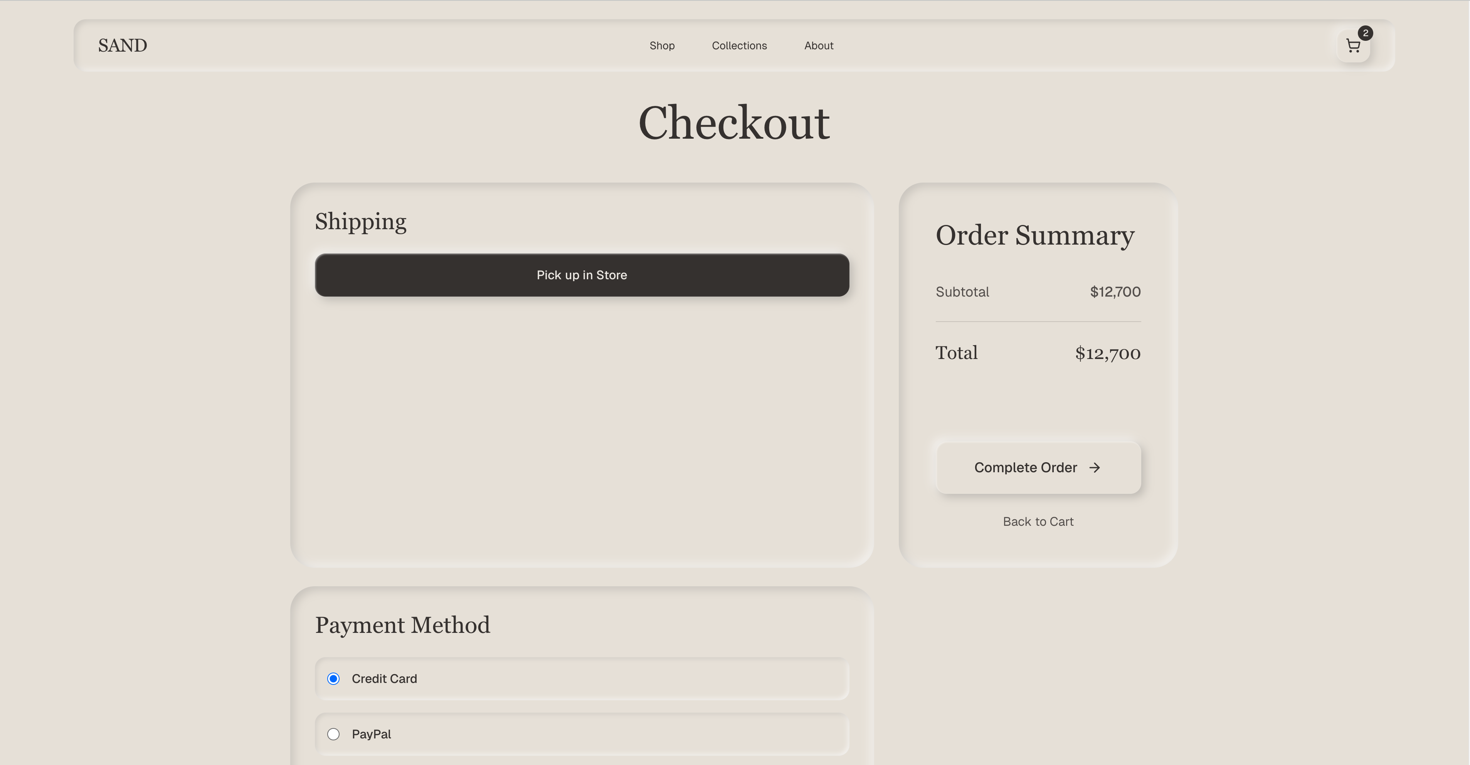Select the Credit Card radio button
This screenshot has height=765, width=1470.
pyautogui.click(x=333, y=679)
